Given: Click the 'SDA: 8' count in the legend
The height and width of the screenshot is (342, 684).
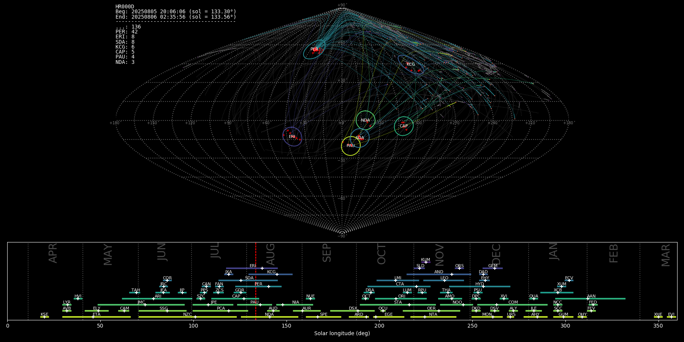Looking at the screenshot, I should pos(125,42).
